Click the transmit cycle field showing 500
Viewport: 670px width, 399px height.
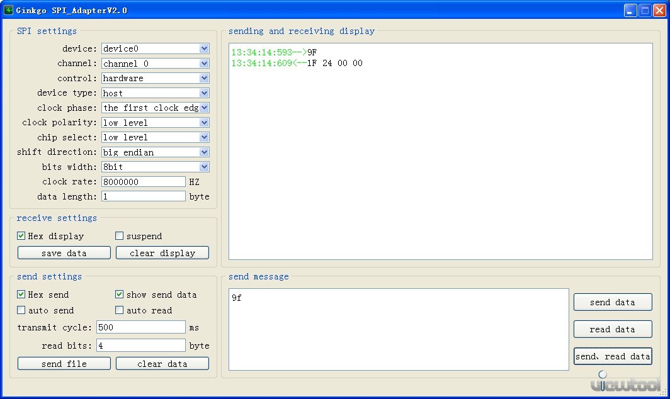140,327
